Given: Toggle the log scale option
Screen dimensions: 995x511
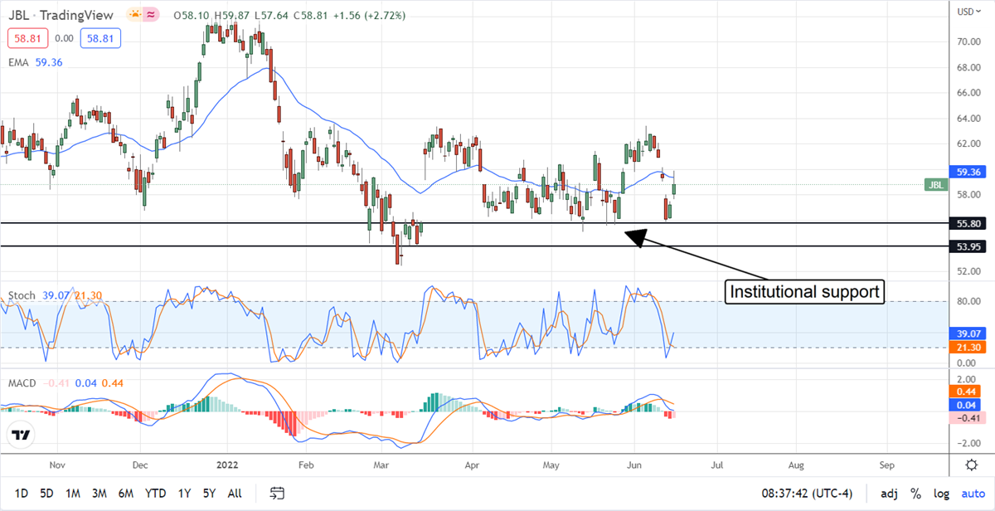Looking at the screenshot, I should 940,493.
